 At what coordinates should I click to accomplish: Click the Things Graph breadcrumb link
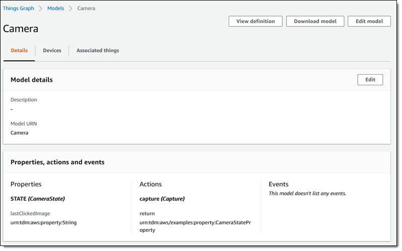click(19, 9)
